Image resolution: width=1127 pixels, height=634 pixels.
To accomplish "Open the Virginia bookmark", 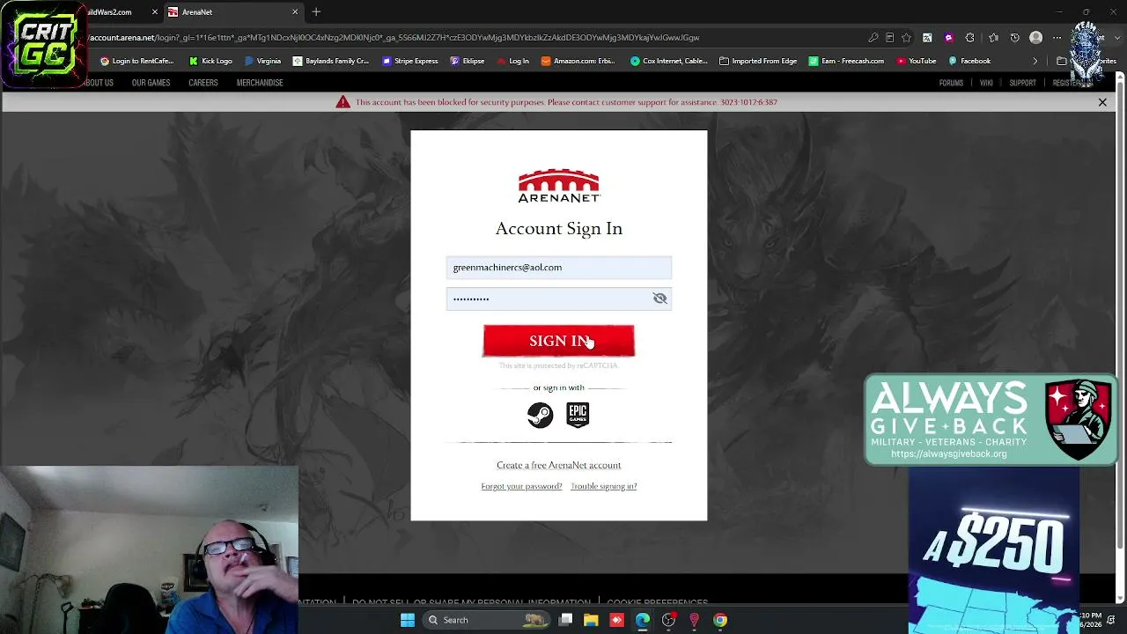I will click(x=262, y=61).
